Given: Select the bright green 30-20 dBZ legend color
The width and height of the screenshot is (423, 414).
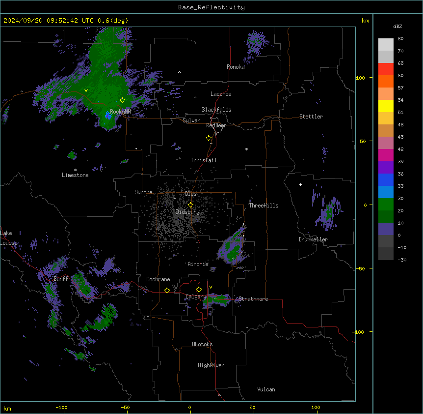Looking at the screenshot, I should [x=386, y=205].
